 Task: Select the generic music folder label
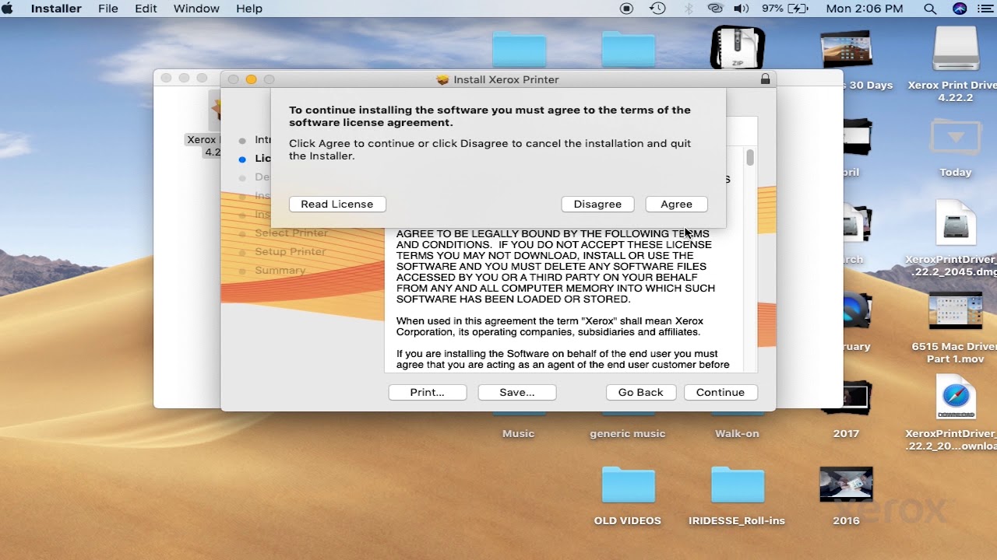(628, 433)
